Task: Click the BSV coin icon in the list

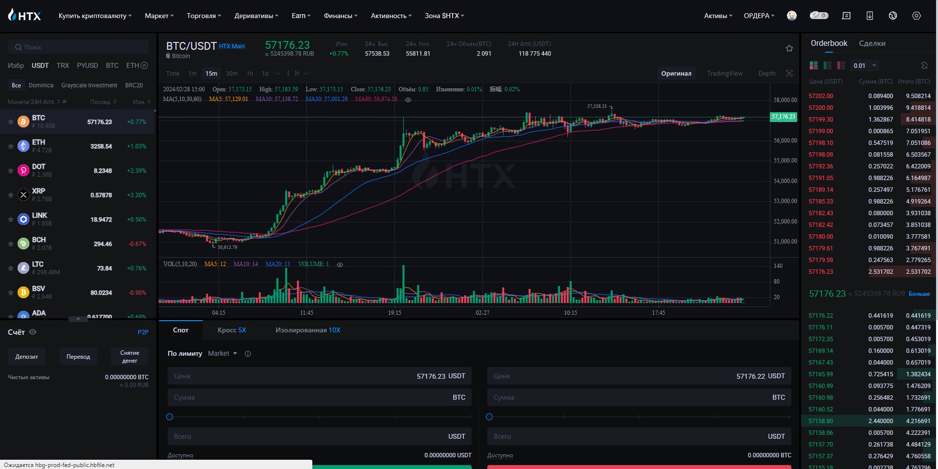Action: 23,292
